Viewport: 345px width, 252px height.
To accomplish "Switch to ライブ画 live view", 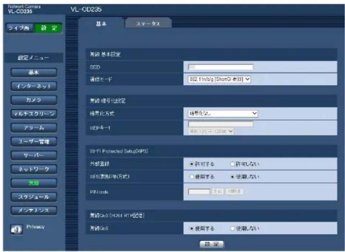I will coord(19,28).
